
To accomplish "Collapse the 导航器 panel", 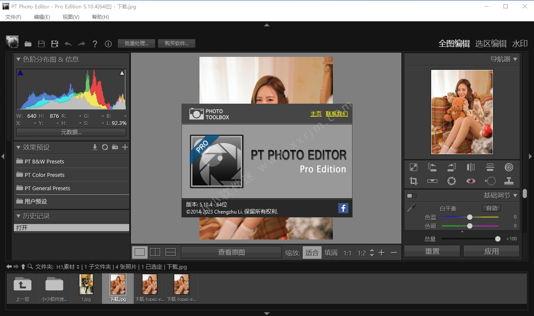I will pyautogui.click(x=515, y=59).
